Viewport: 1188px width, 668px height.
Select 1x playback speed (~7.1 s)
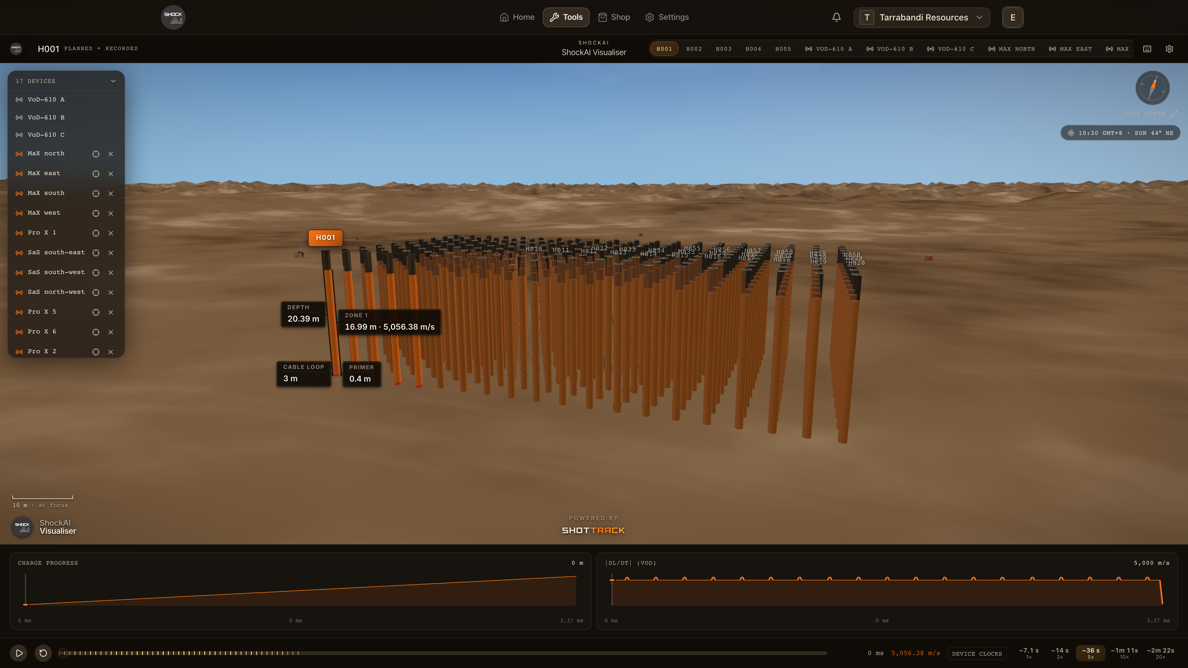click(1029, 653)
